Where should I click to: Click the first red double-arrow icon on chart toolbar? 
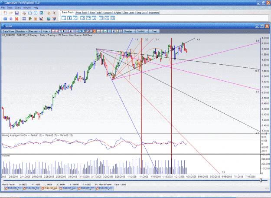(53, 31)
